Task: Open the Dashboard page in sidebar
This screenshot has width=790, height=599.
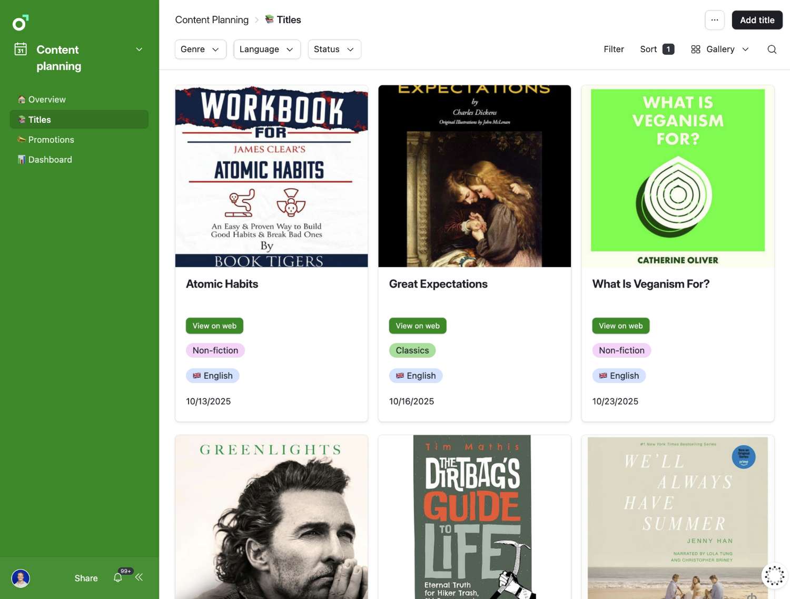Action: coord(79,160)
